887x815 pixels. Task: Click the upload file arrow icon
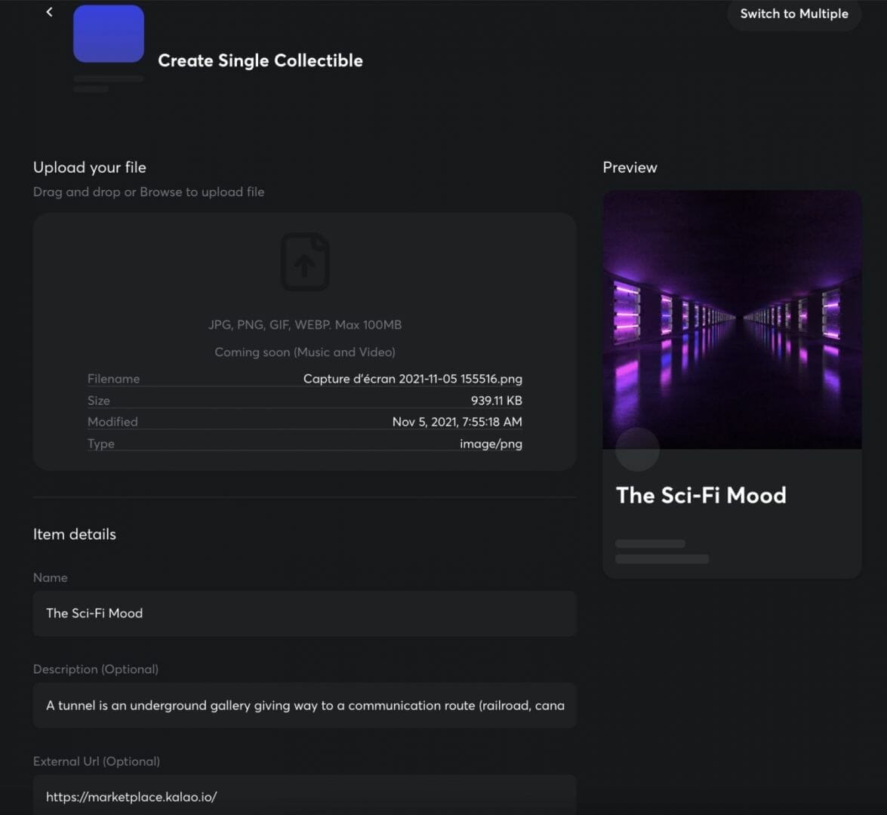click(304, 263)
